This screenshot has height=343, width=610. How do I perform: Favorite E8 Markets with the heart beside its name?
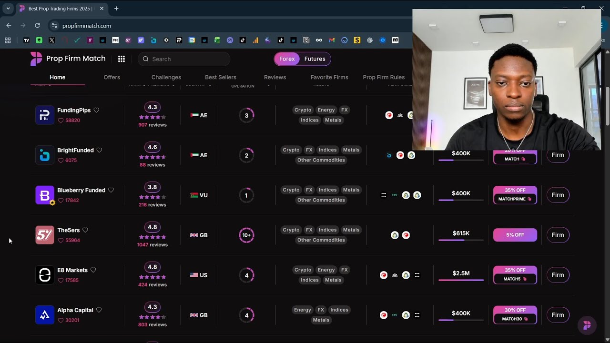(93, 270)
